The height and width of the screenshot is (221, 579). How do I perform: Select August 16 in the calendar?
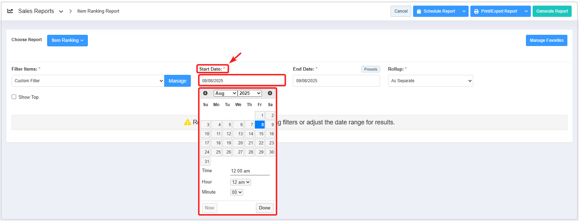[x=270, y=134]
